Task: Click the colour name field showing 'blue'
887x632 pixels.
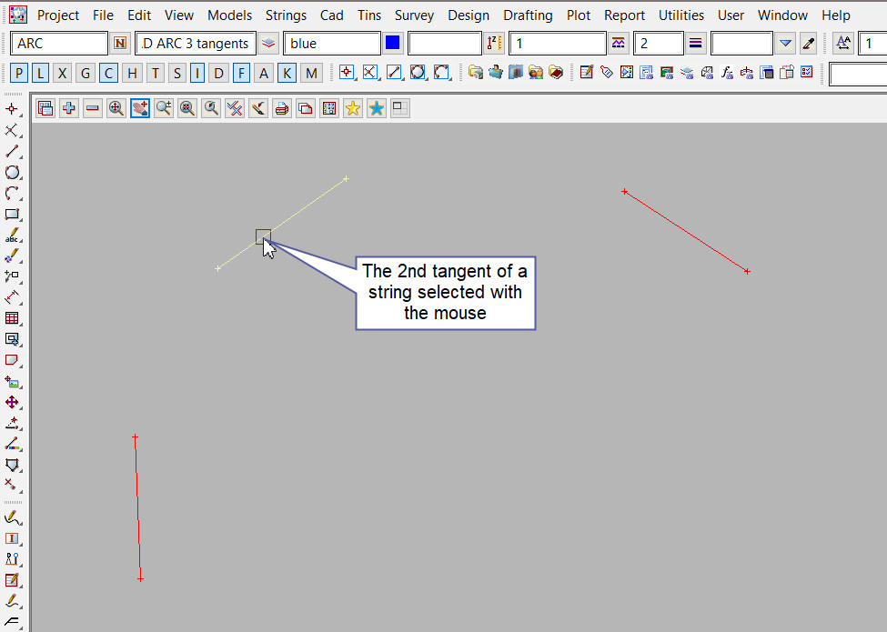Action: click(331, 43)
